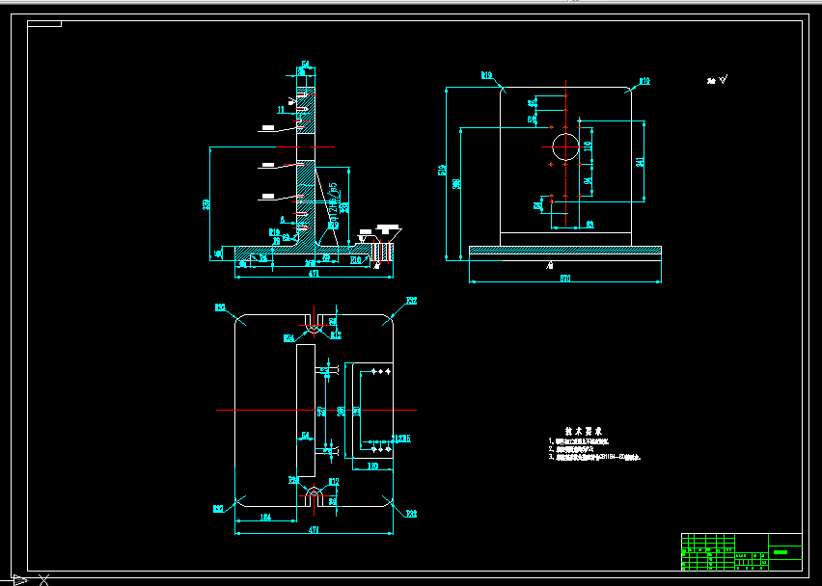This screenshot has width=822, height=586.
Task: Click the "241" vertical dimension in front view
Action: tap(640, 162)
